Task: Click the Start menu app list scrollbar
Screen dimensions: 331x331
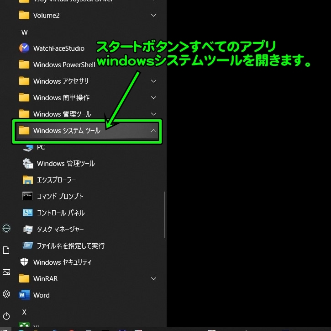Action: pos(165,215)
